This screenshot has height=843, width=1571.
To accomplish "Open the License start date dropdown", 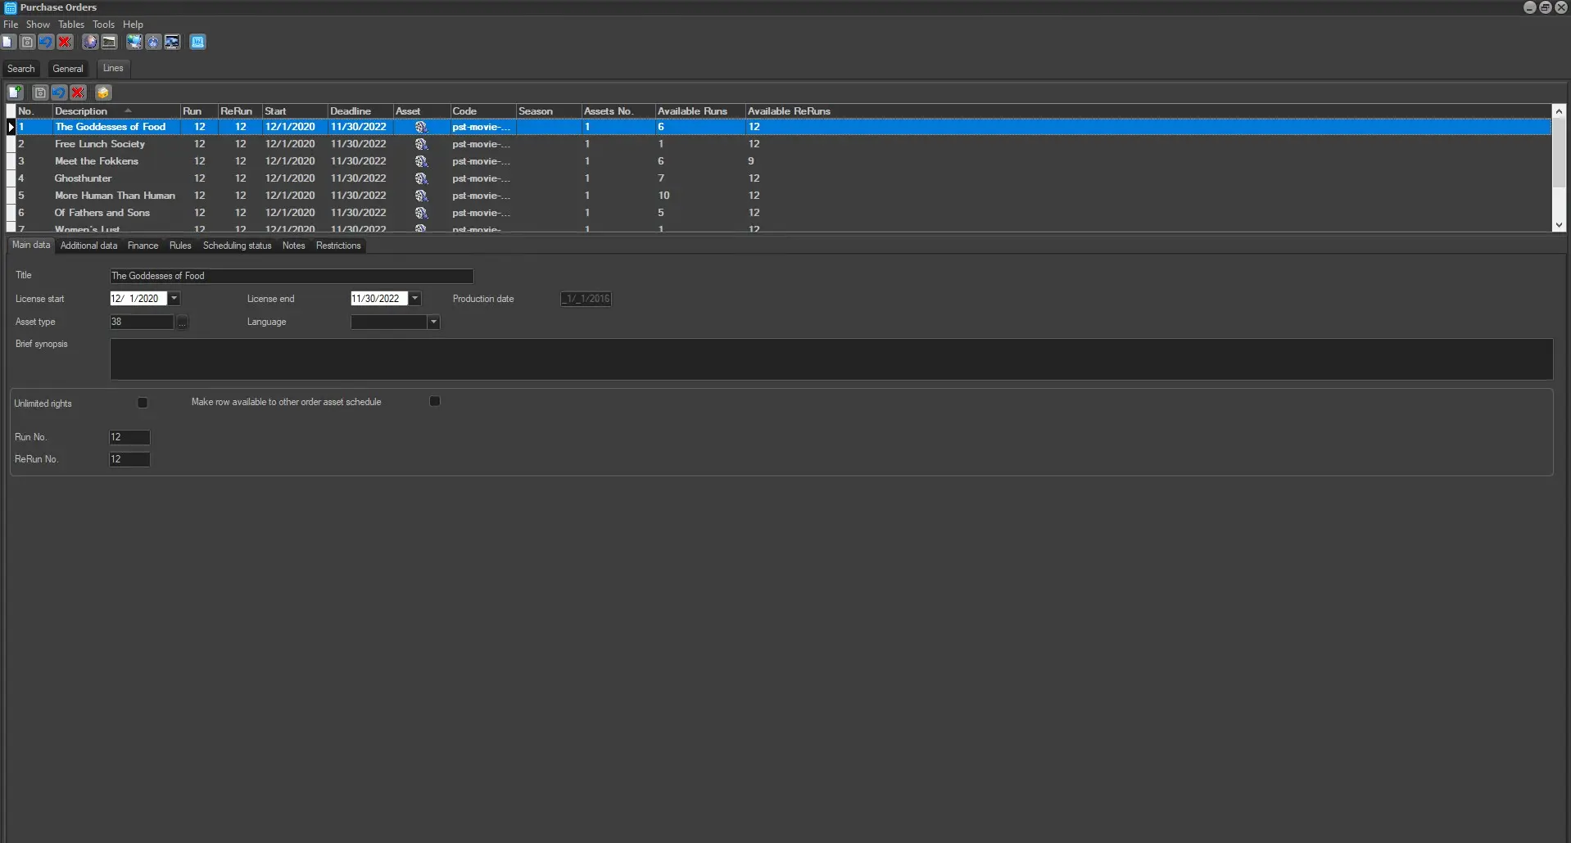I will (x=174, y=299).
